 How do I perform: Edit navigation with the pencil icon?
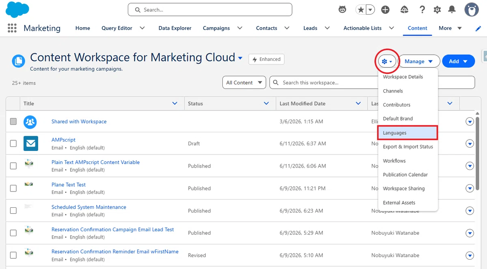pos(478,28)
